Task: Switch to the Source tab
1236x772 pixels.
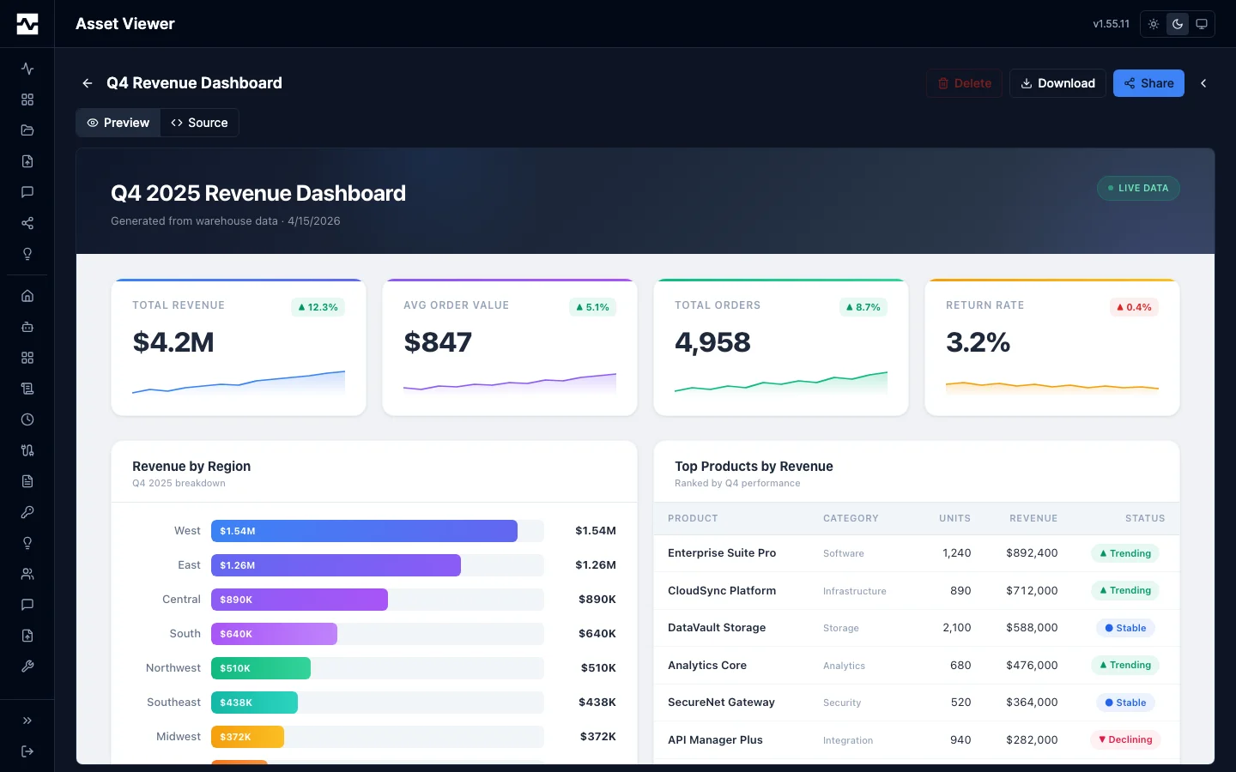Action: [x=199, y=123]
